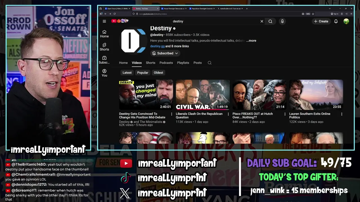Bookmark this page with star
The height and width of the screenshot is (202, 360).
[314, 14]
